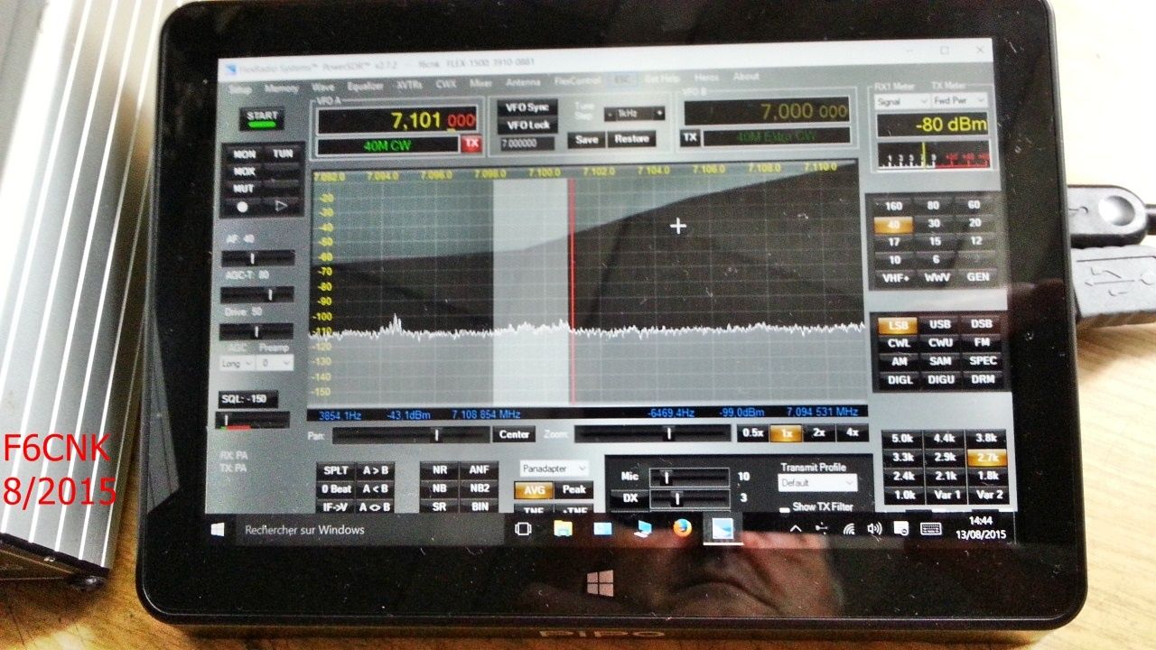Toggle the MON monitor button
1156x650 pixels.
tap(243, 154)
